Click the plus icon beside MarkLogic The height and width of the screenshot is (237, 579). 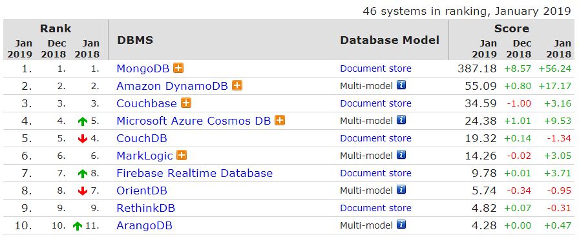point(182,156)
